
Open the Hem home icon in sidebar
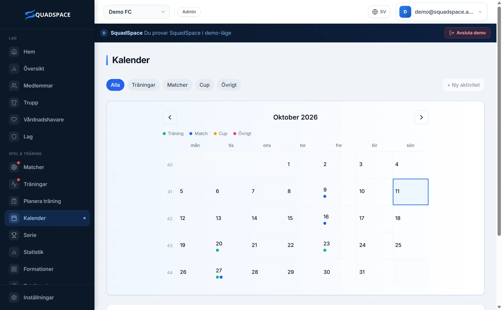(14, 51)
